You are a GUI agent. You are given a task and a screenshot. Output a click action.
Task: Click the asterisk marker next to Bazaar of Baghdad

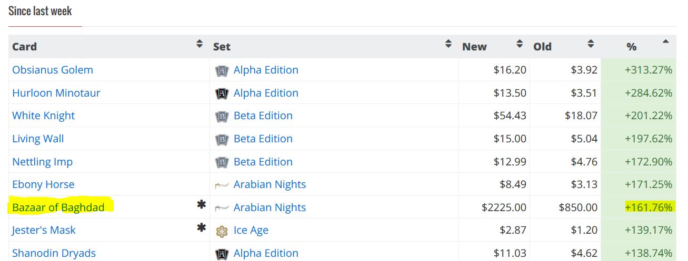click(201, 205)
